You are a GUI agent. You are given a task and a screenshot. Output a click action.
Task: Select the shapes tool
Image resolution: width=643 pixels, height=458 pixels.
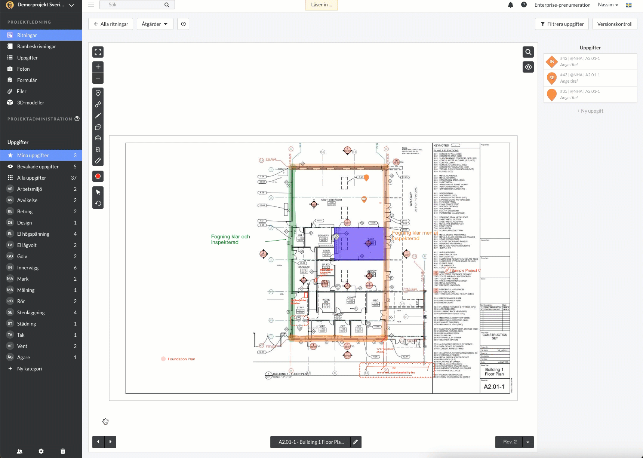tap(98, 127)
